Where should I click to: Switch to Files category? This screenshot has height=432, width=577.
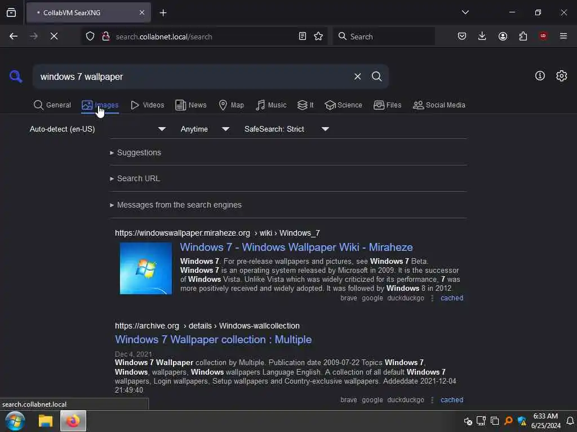click(388, 105)
